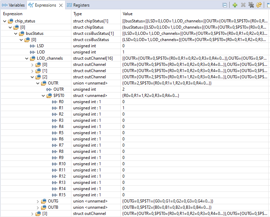The image size is (270, 217).
Task: Click the yellow Refresh expressions icon
Action: [x=259, y=5]
